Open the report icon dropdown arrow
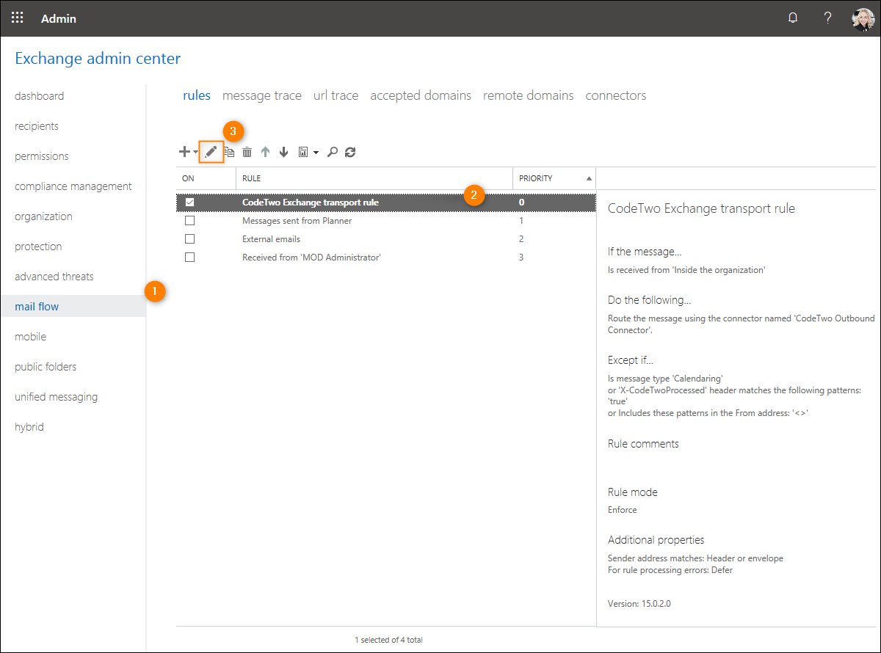Image resolution: width=881 pixels, height=653 pixels. tap(316, 153)
